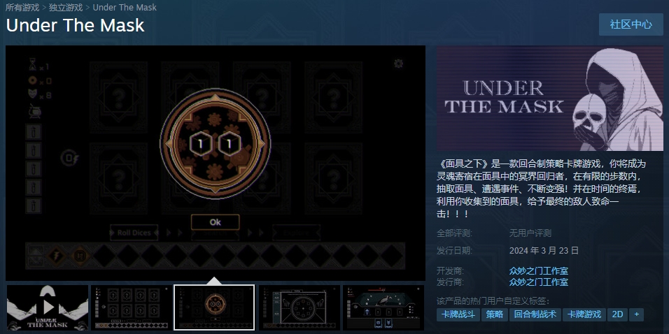Viewport: 669px width, 334px height.
Task: Open the main dice screenshot preview
Action: click(x=216, y=163)
